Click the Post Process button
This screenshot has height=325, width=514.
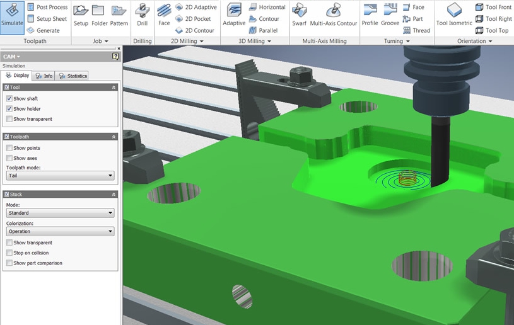coord(48,7)
